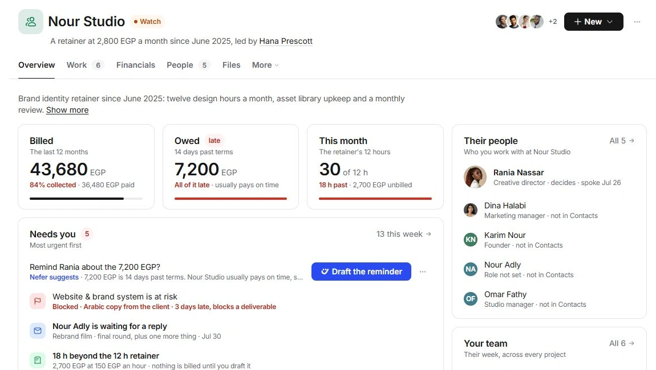Click the All of it late text

click(x=192, y=185)
